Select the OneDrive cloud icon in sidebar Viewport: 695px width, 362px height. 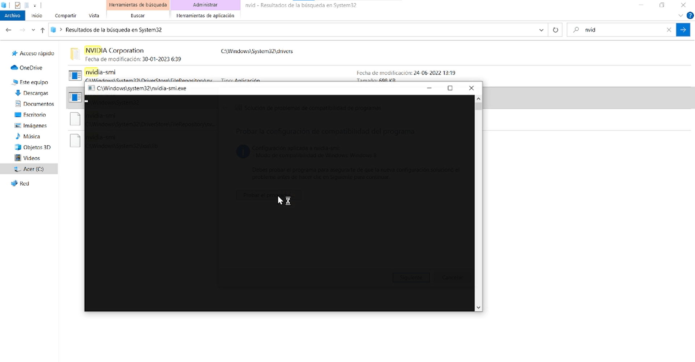tap(14, 68)
